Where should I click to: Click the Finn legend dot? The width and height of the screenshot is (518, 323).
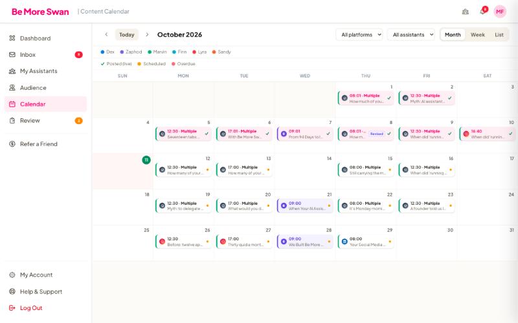pyautogui.click(x=174, y=52)
